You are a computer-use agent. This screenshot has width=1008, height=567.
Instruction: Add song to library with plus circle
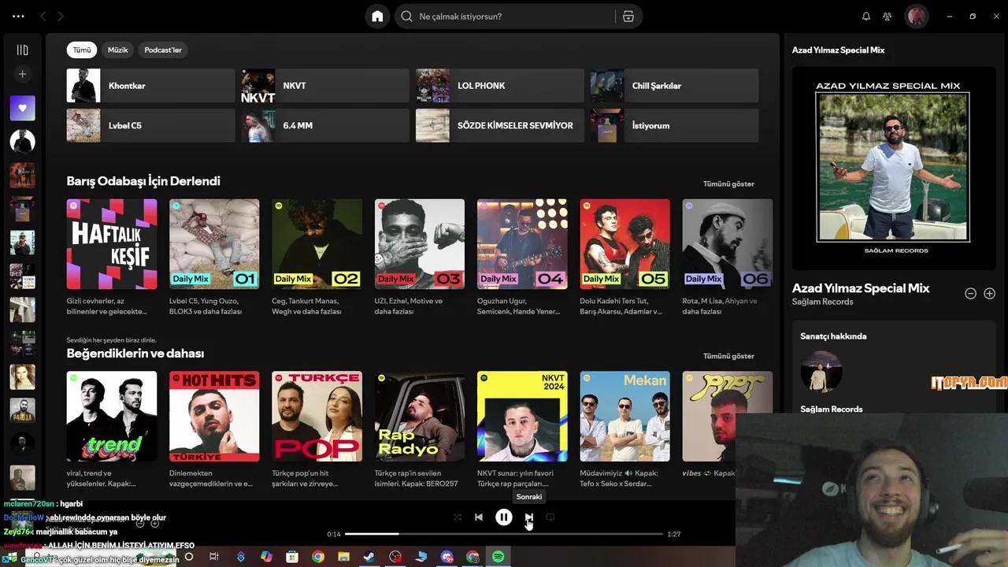(990, 294)
